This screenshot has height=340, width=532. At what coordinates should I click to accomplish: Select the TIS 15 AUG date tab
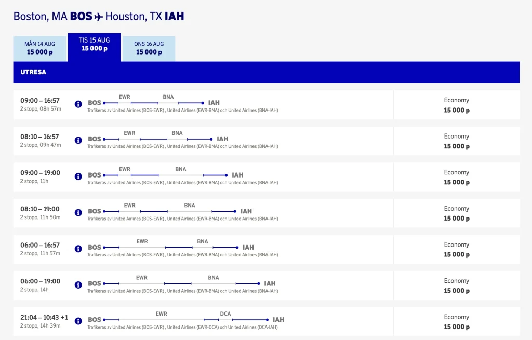pyautogui.click(x=95, y=47)
